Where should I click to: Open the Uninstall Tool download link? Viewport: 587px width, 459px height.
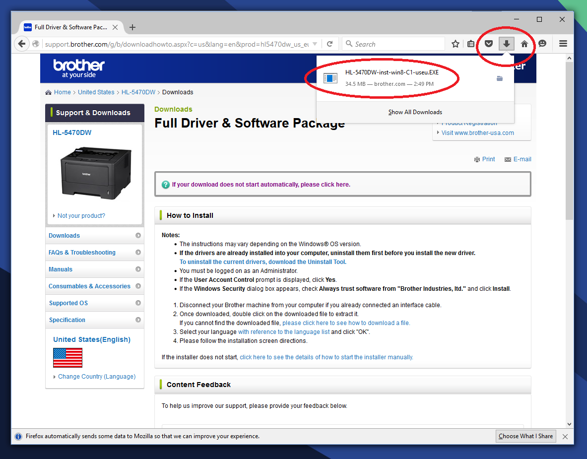(263, 262)
